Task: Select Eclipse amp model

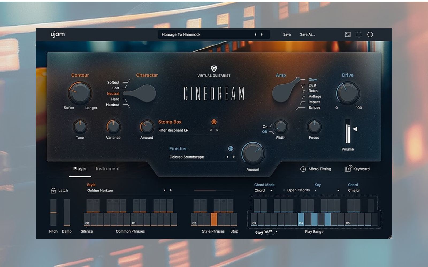Action: point(315,108)
